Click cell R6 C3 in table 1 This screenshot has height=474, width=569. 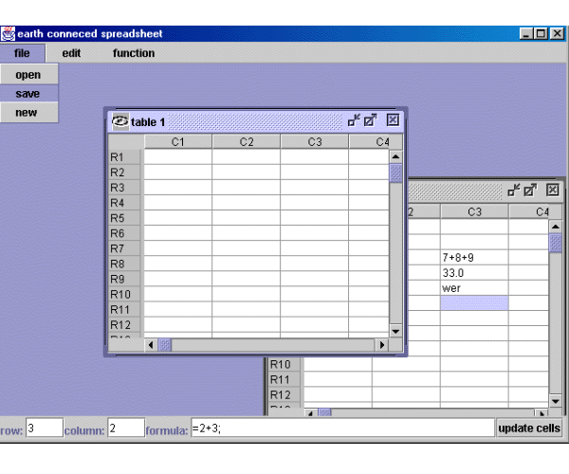point(315,233)
